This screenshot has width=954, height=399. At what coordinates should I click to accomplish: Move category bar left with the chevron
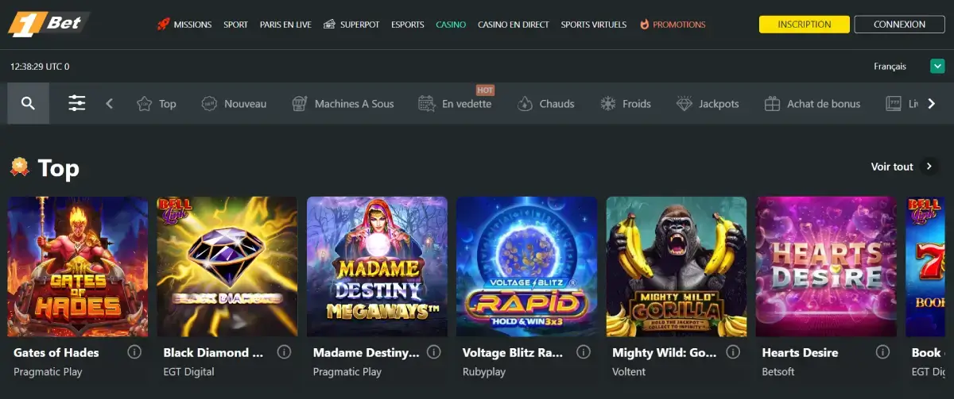coord(110,104)
